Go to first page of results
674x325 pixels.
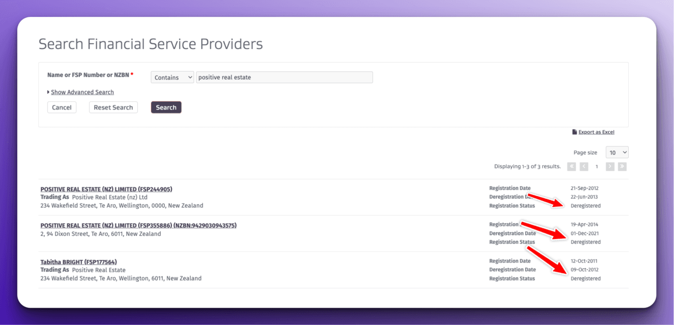tap(571, 166)
